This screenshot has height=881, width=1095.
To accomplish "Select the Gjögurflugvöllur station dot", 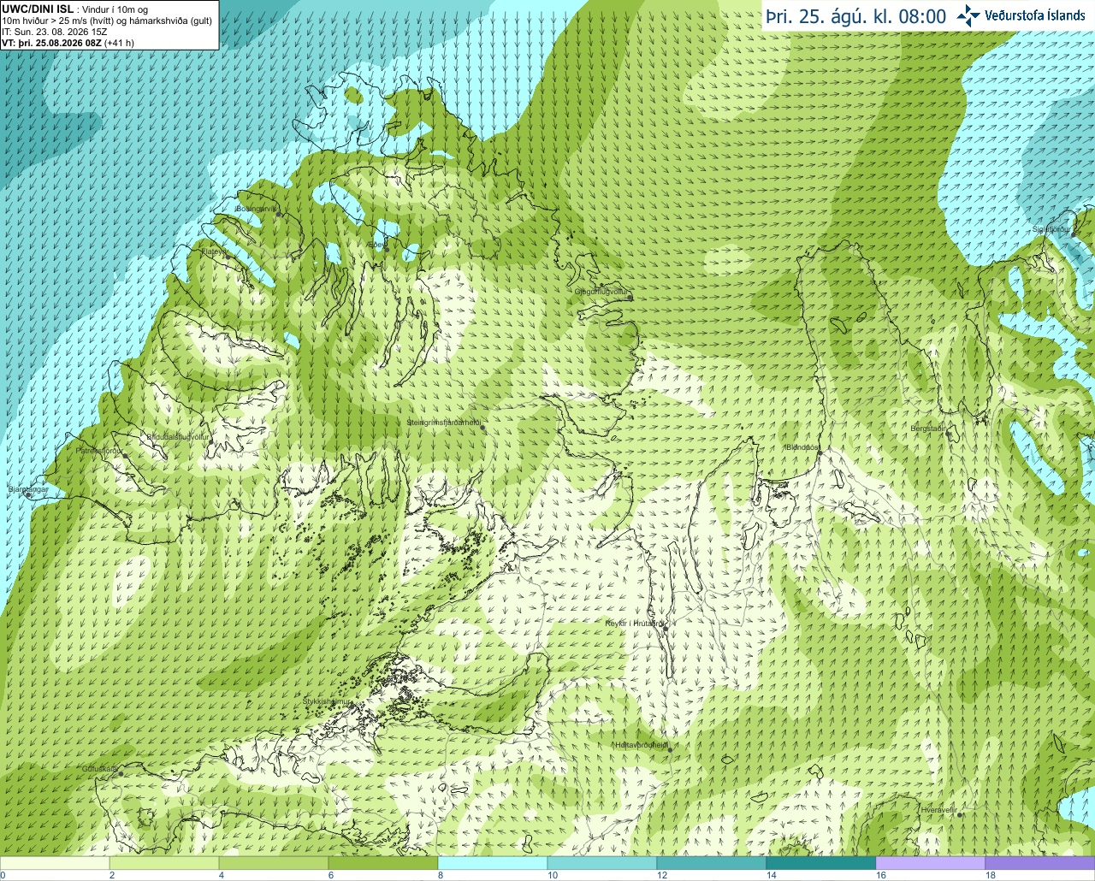I will click(630, 298).
